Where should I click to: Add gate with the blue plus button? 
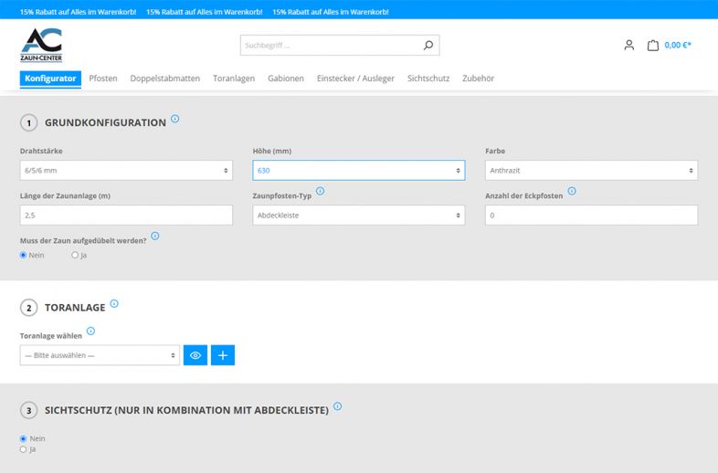tap(223, 355)
